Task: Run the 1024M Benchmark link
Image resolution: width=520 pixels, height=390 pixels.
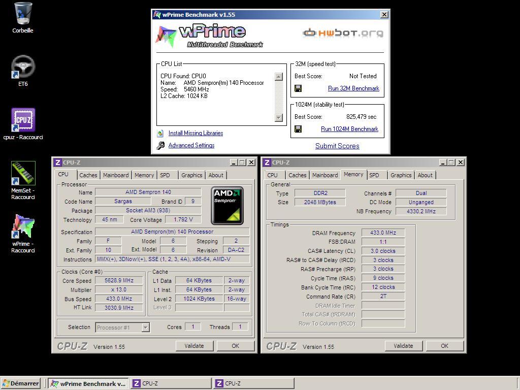Action: point(349,129)
